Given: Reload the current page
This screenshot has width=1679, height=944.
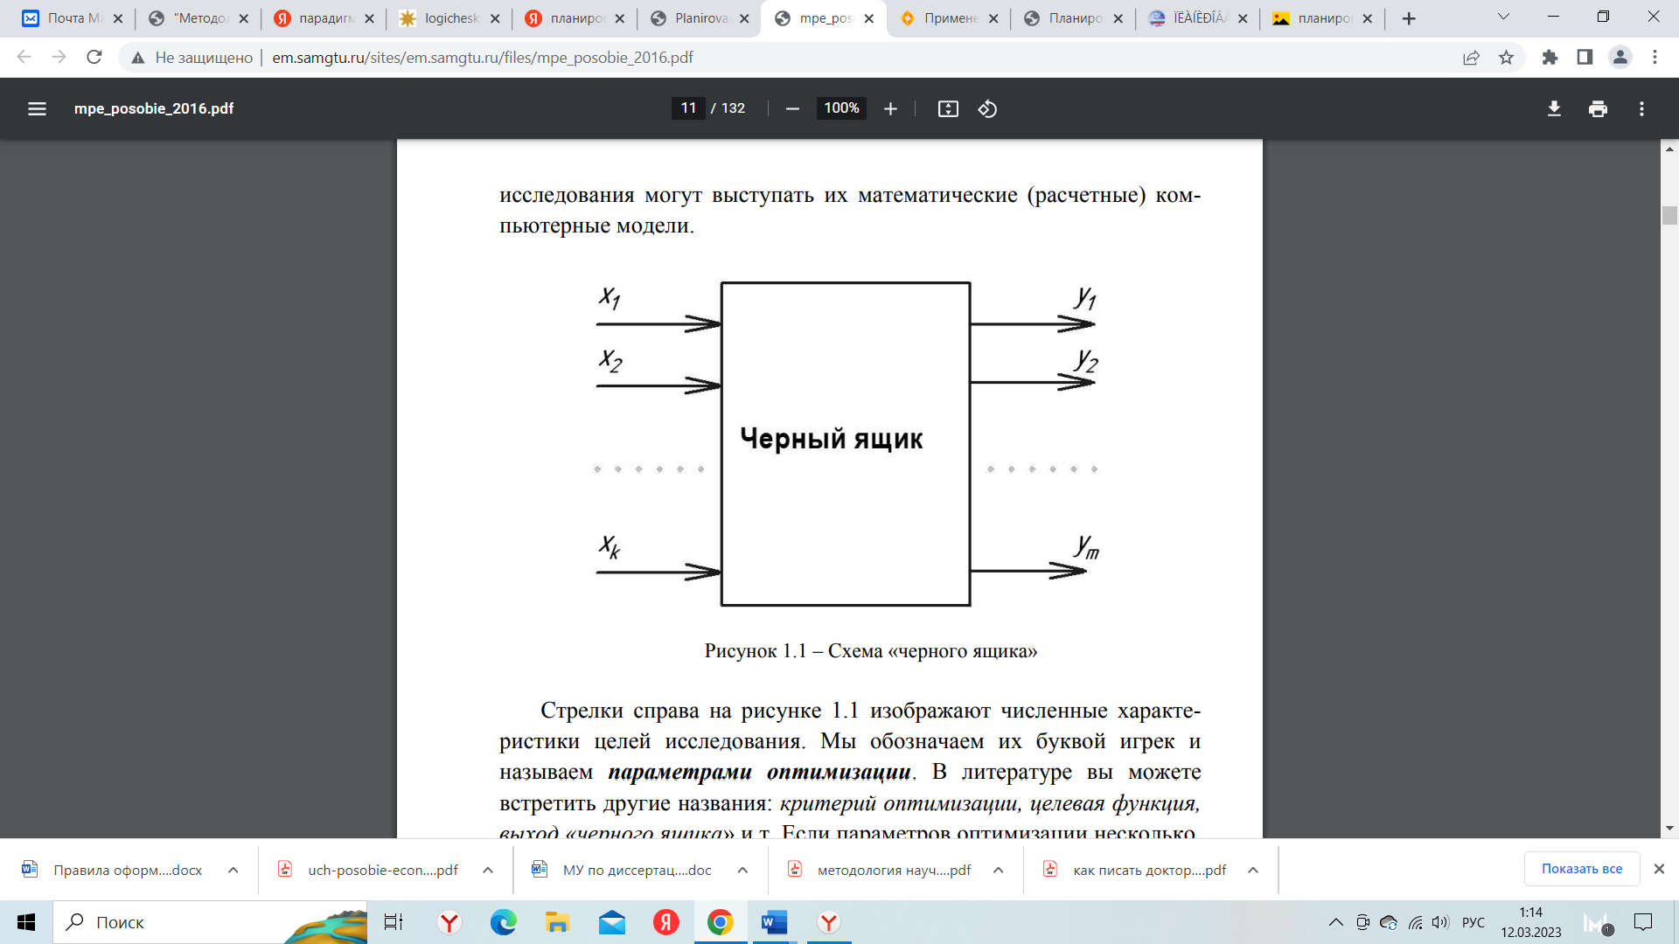Looking at the screenshot, I should (x=94, y=57).
